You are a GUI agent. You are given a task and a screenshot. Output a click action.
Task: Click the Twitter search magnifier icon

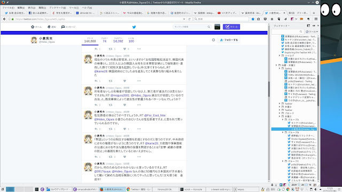click(209, 27)
